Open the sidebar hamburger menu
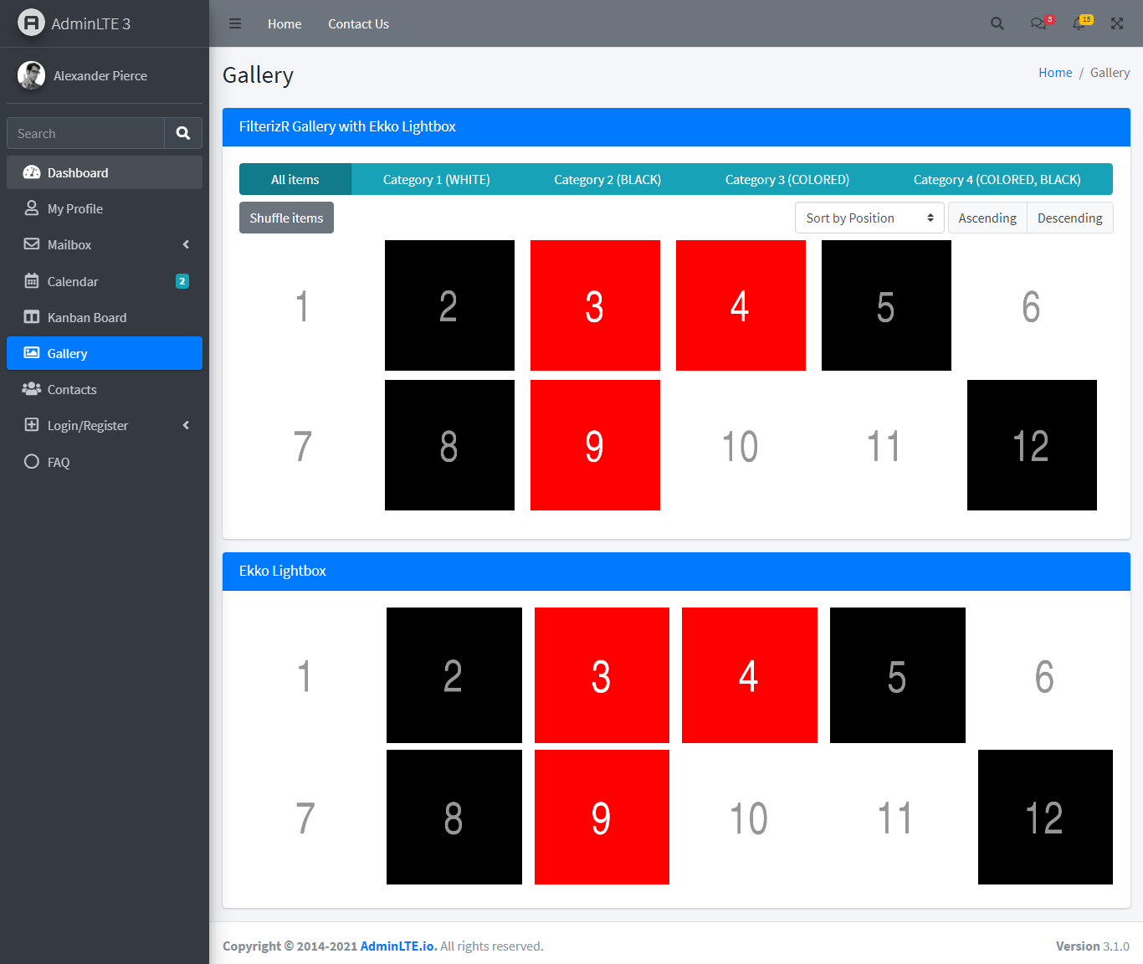This screenshot has width=1143, height=964. (x=235, y=23)
